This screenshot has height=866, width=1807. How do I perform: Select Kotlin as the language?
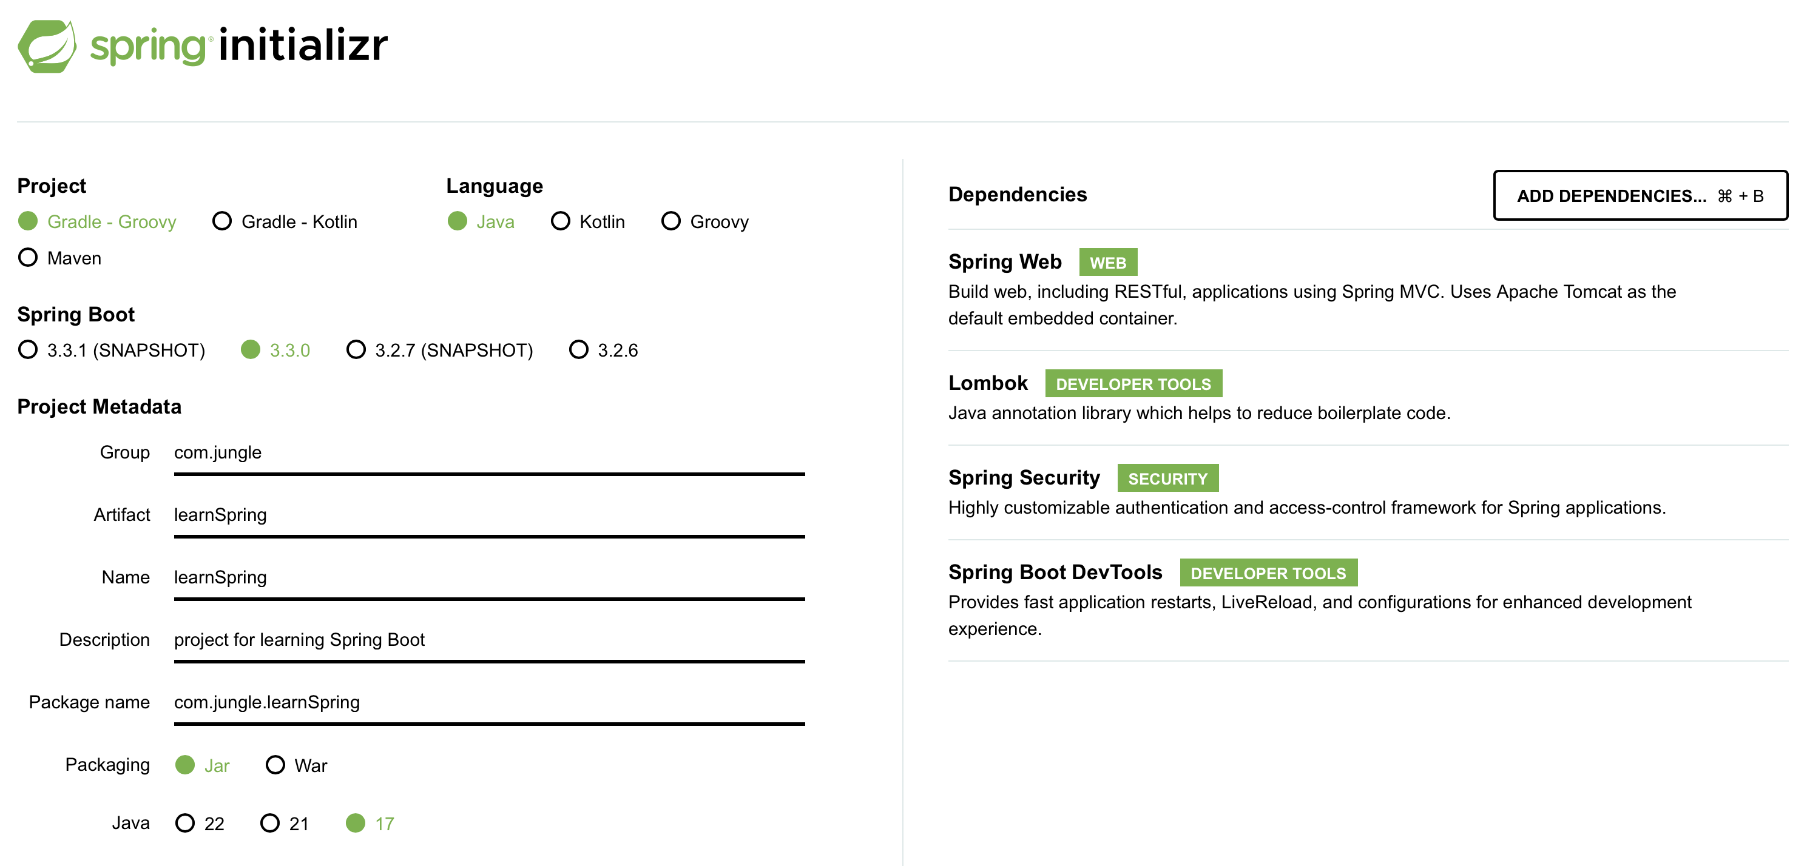[561, 221]
